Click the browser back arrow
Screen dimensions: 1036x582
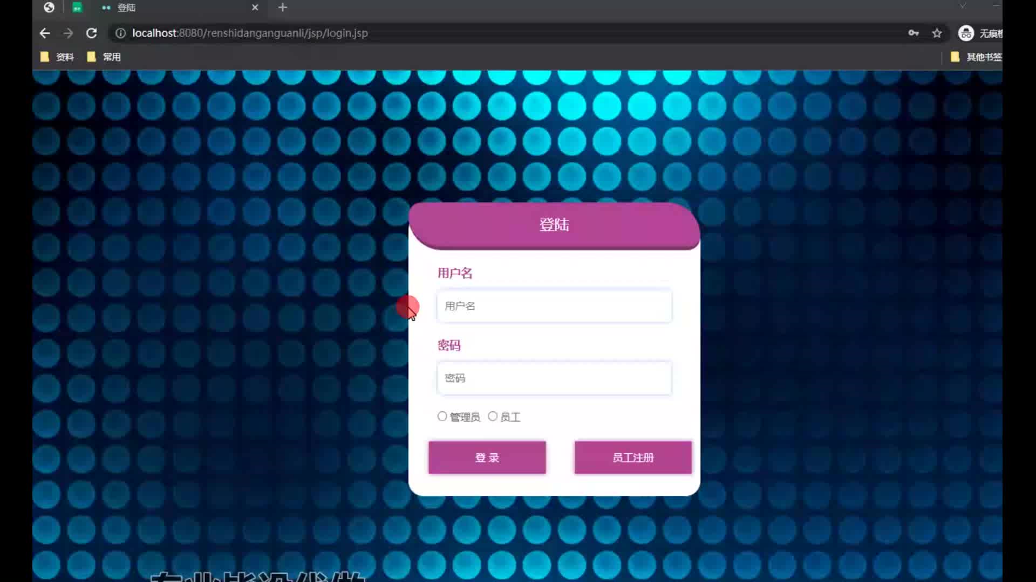pyautogui.click(x=45, y=33)
